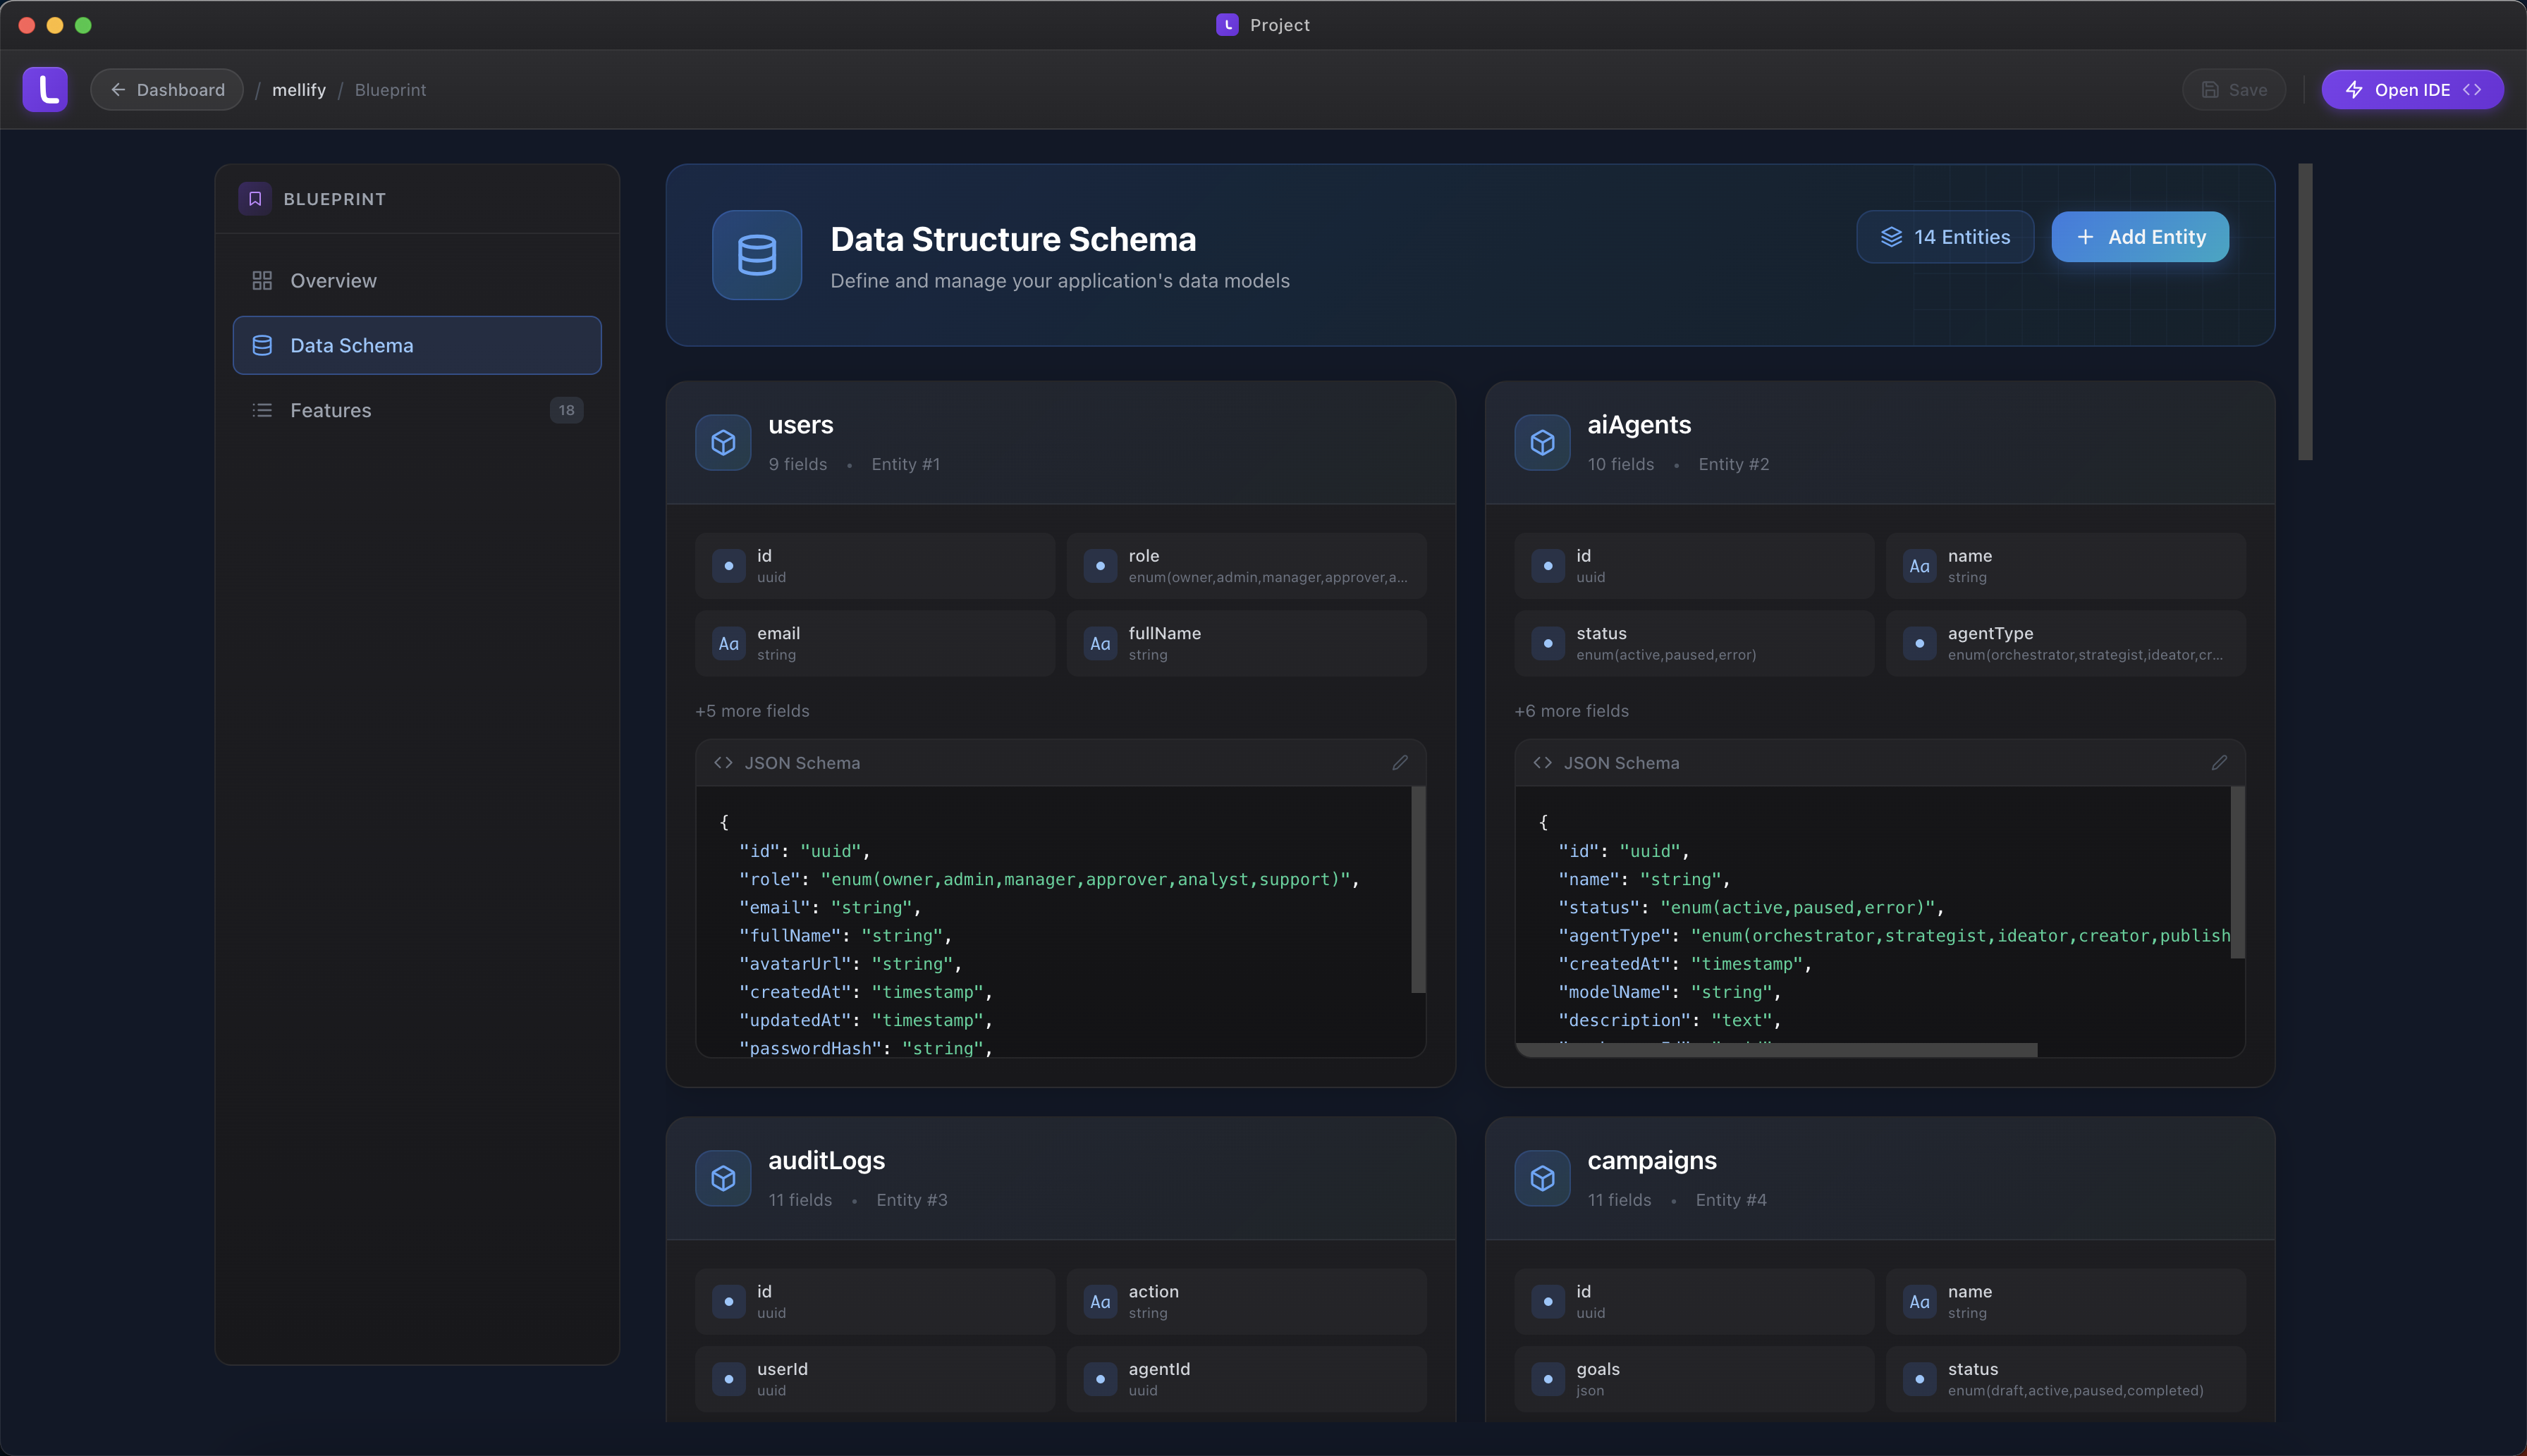Image resolution: width=2527 pixels, height=1456 pixels.
Task: Click users JSON Schema header code icon
Action: (723, 763)
